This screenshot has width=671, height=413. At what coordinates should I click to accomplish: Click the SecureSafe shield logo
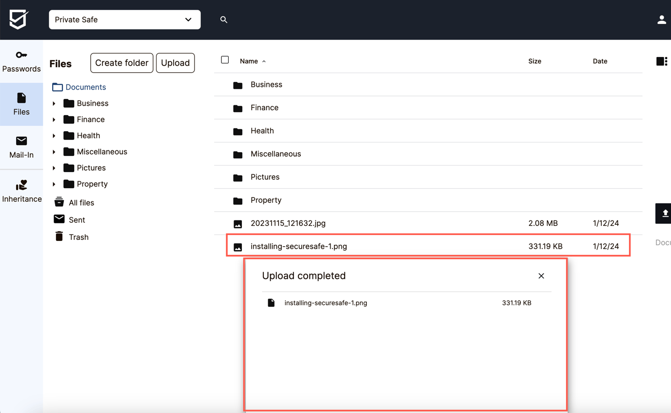[18, 20]
